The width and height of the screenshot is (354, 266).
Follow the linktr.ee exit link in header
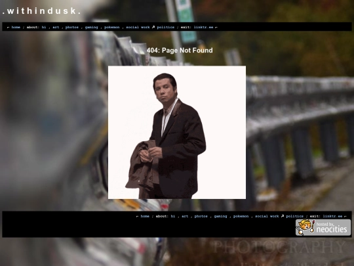click(x=203, y=27)
